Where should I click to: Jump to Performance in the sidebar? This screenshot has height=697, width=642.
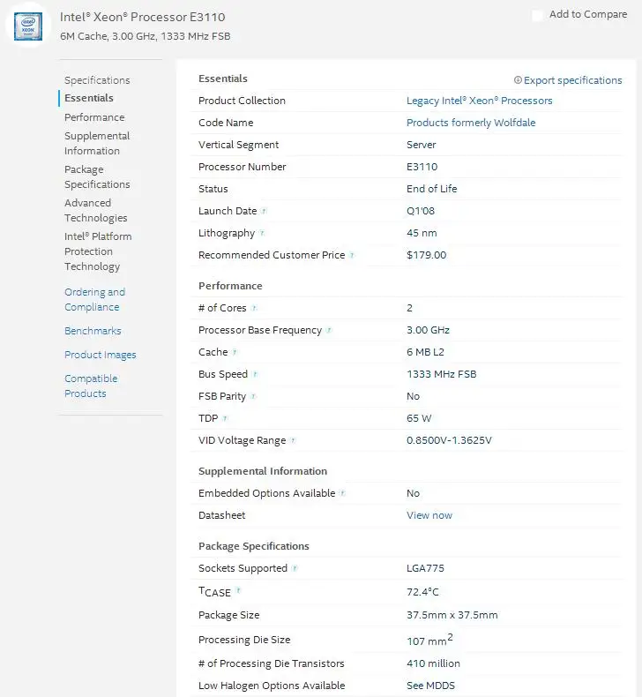coord(94,117)
